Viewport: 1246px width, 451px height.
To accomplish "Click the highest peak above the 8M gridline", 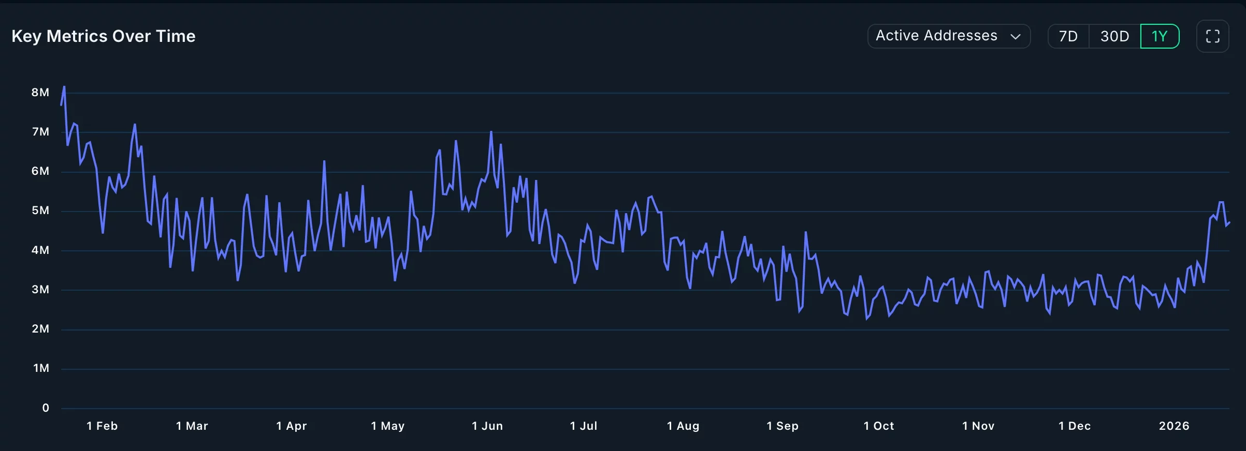I will [64, 87].
